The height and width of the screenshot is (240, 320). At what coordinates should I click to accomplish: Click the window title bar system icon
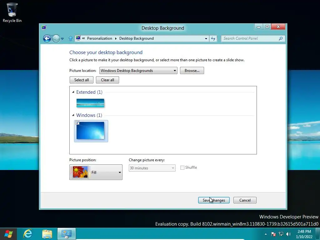point(44,27)
